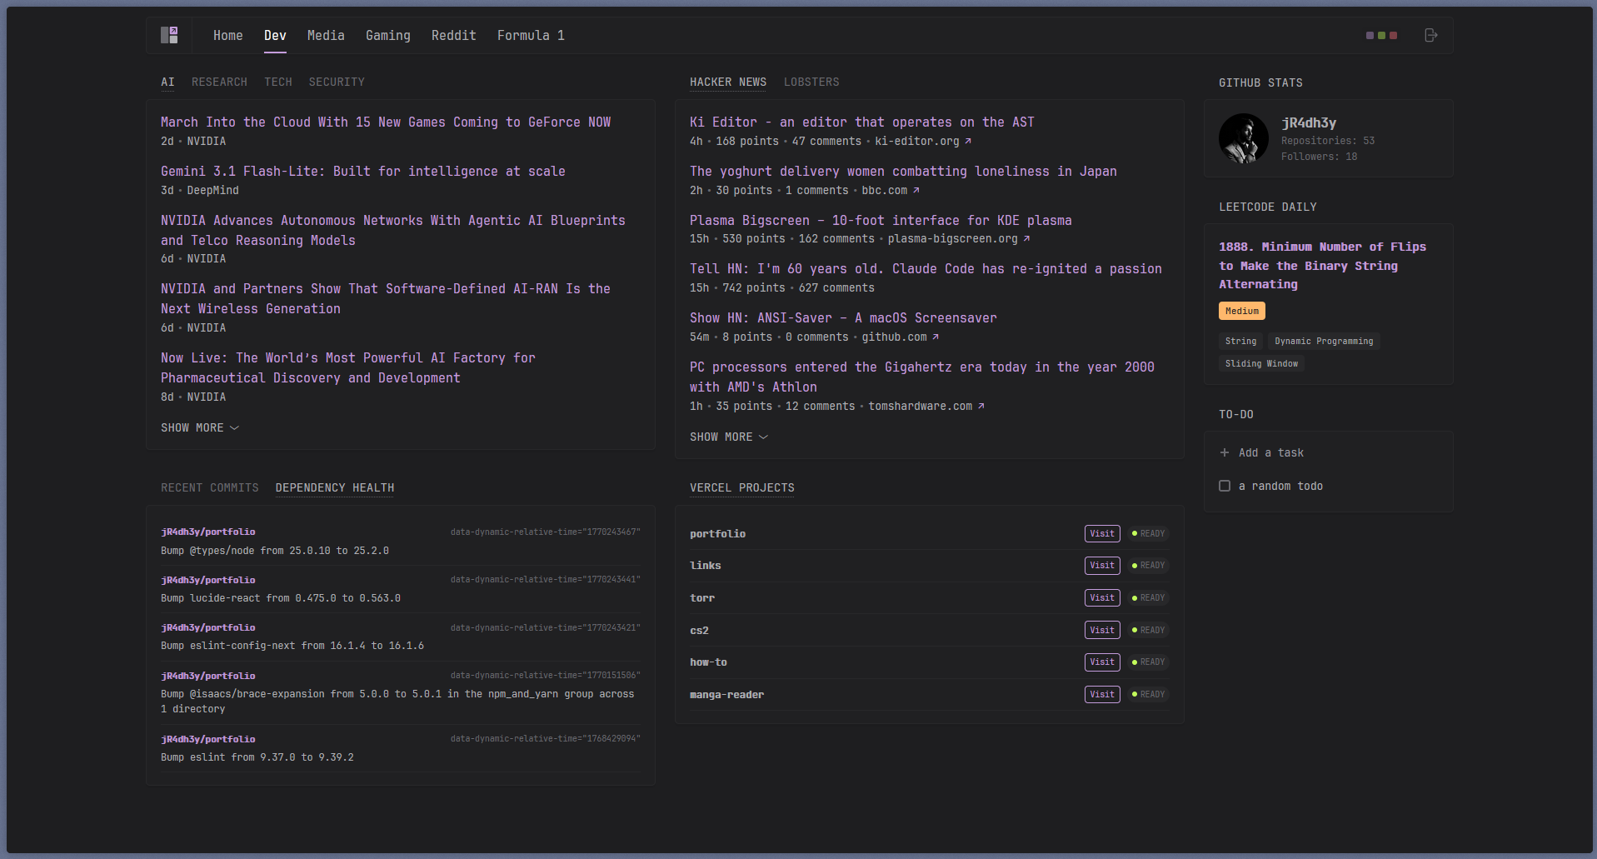The image size is (1597, 859).
Task: Open the 'Tell HN: I'm 60 years old' post
Action: point(925,268)
